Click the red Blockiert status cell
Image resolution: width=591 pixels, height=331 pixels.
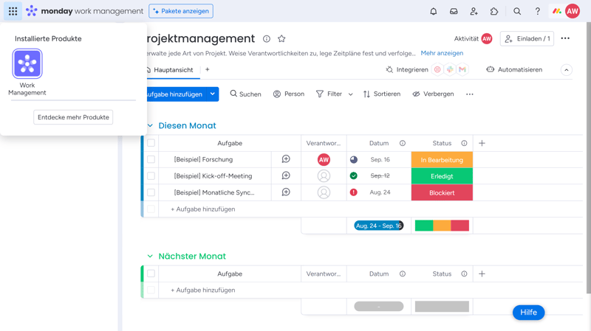[442, 192]
